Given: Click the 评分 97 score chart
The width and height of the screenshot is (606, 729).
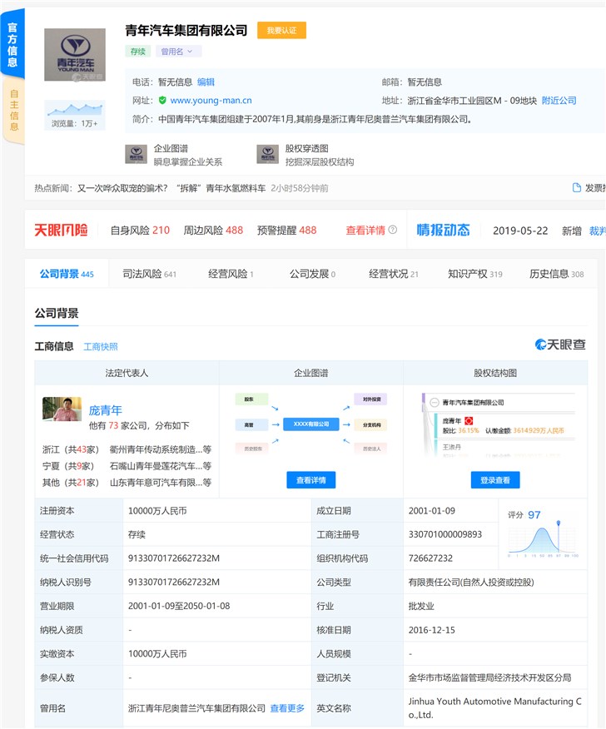Looking at the screenshot, I should click(543, 534).
